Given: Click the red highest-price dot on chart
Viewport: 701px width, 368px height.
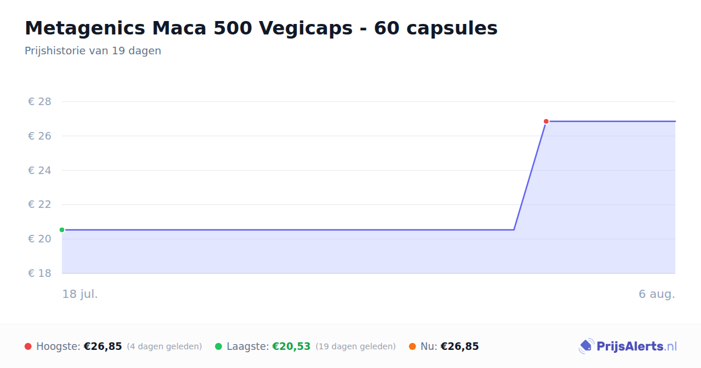Looking at the screenshot, I should pos(546,121).
